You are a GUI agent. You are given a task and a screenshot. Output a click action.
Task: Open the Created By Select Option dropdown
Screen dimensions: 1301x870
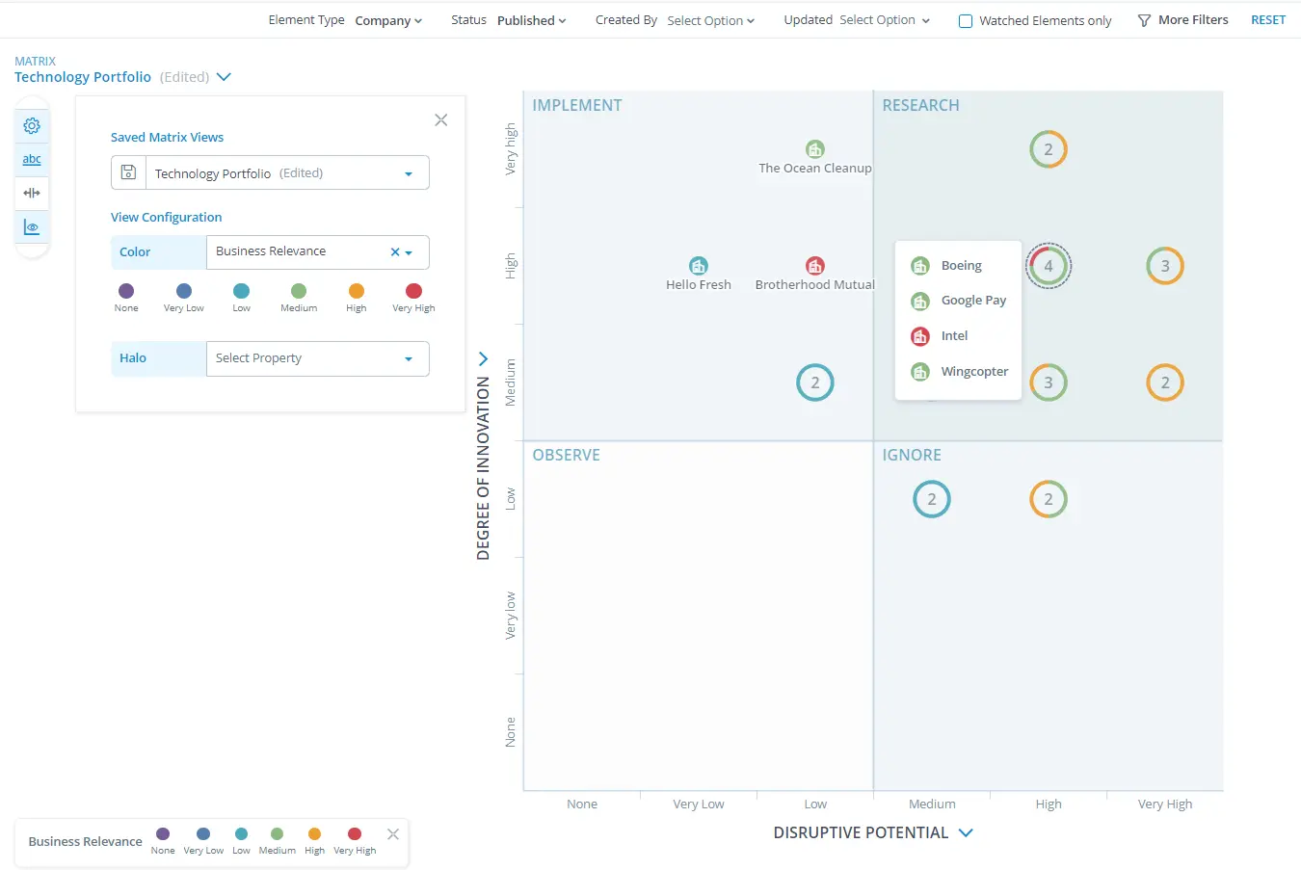pyautogui.click(x=711, y=20)
